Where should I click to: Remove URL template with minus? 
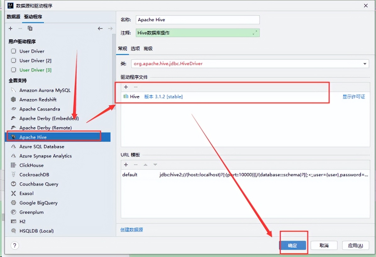(x=136, y=165)
